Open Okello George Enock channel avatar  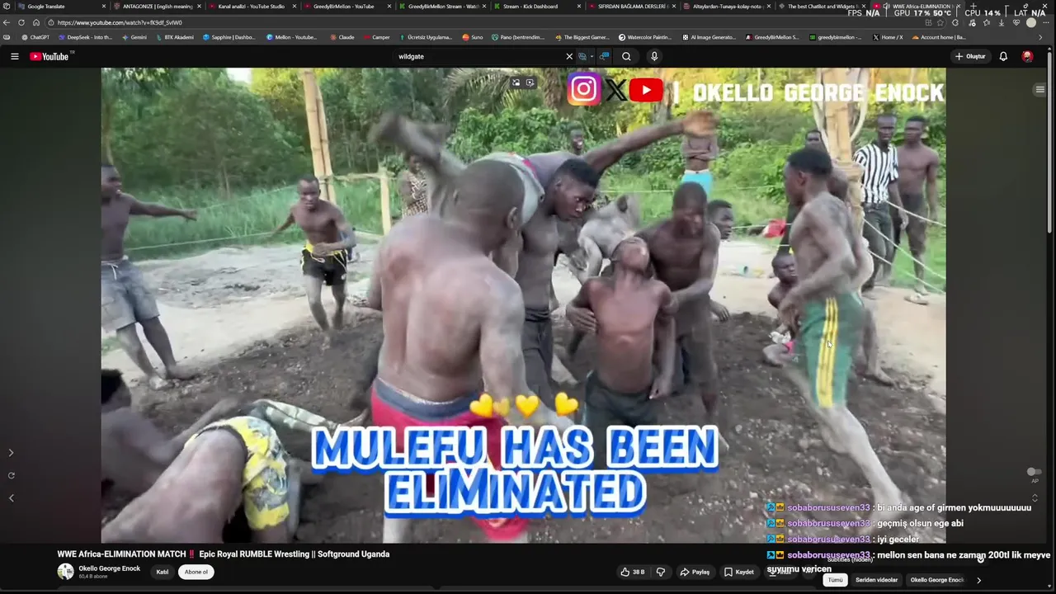[x=65, y=572]
